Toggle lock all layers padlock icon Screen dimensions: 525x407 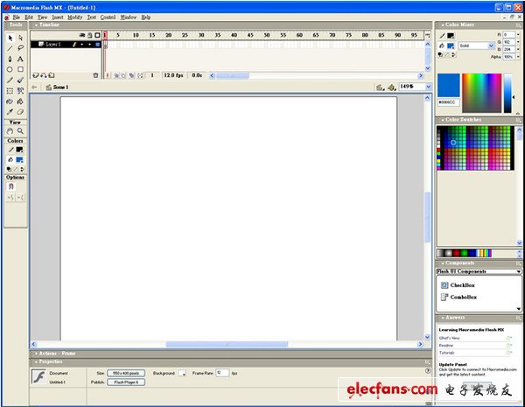click(x=88, y=35)
